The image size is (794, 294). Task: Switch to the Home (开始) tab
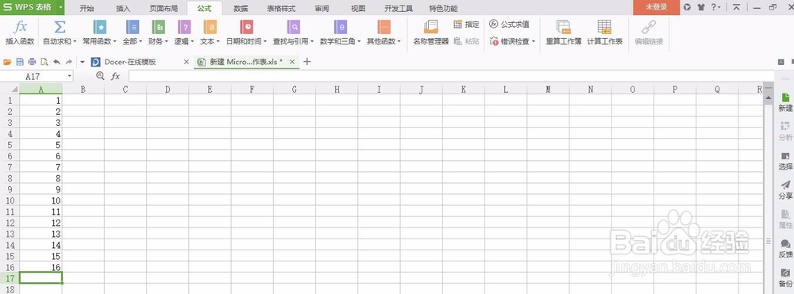[87, 8]
